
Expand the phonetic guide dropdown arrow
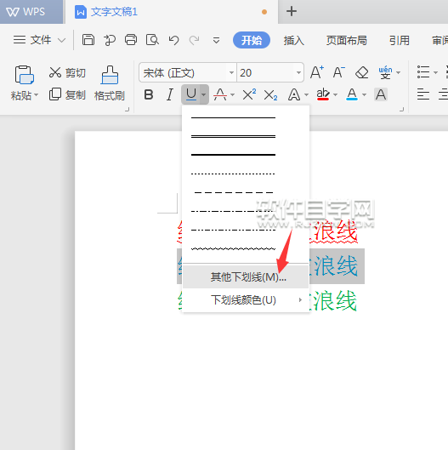tap(398, 72)
